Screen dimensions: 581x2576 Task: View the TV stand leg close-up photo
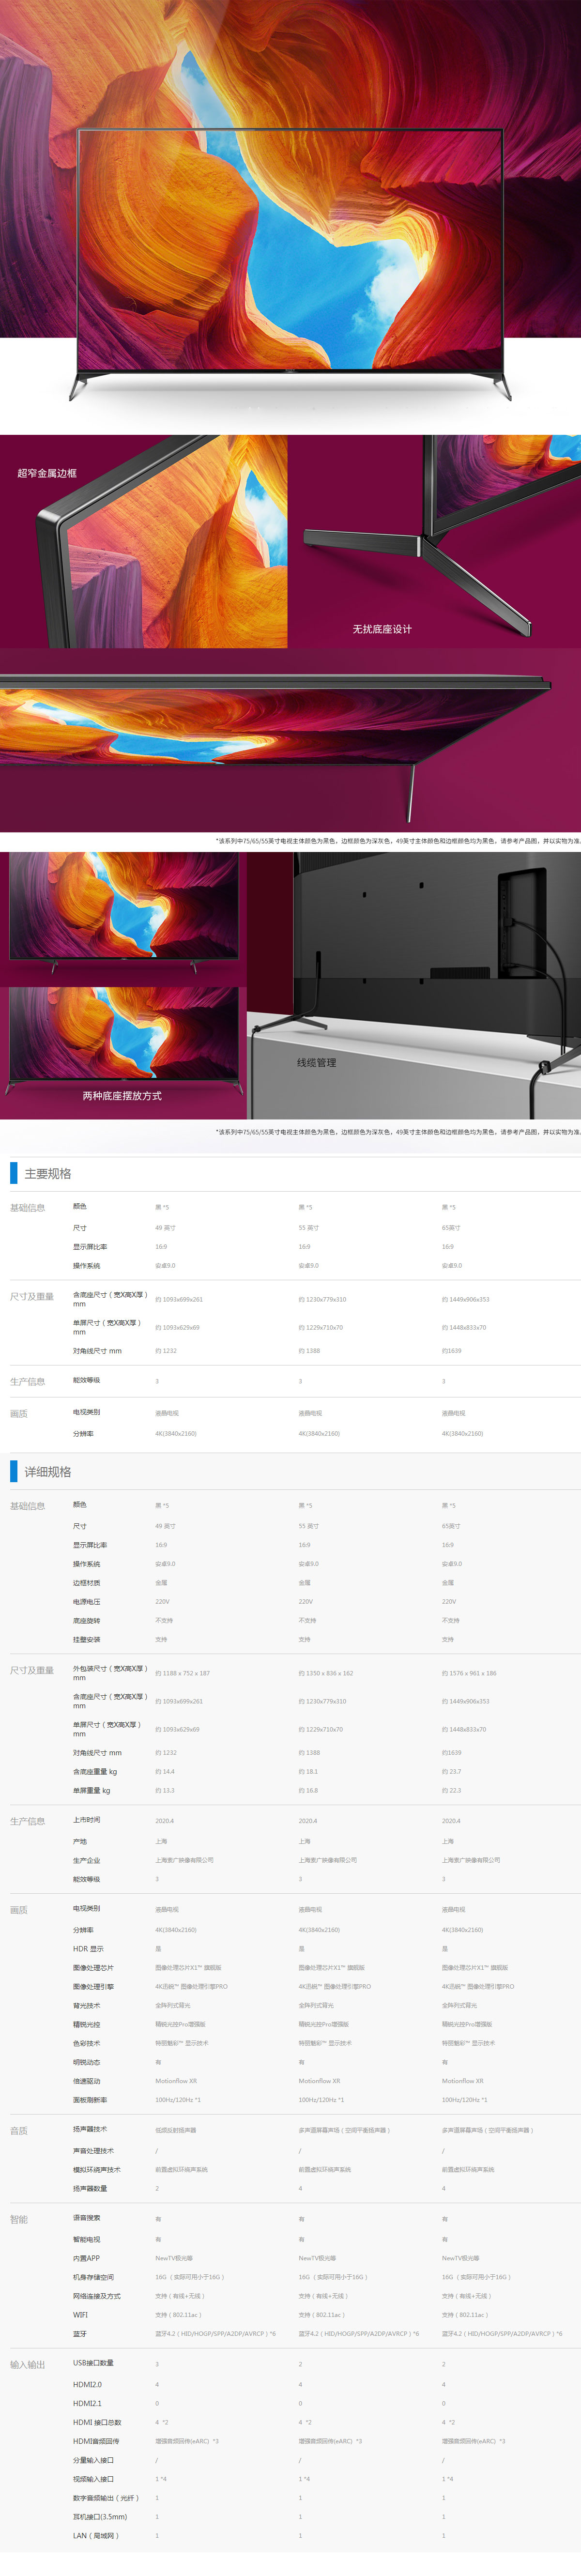coord(435,541)
